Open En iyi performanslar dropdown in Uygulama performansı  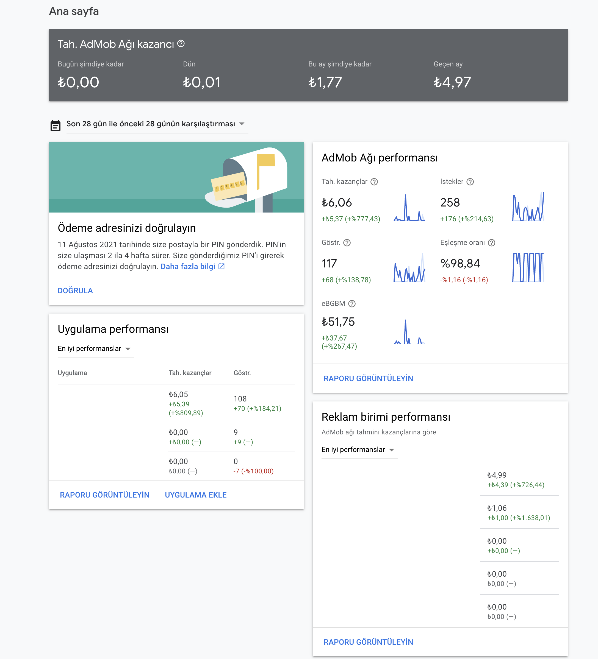point(96,349)
